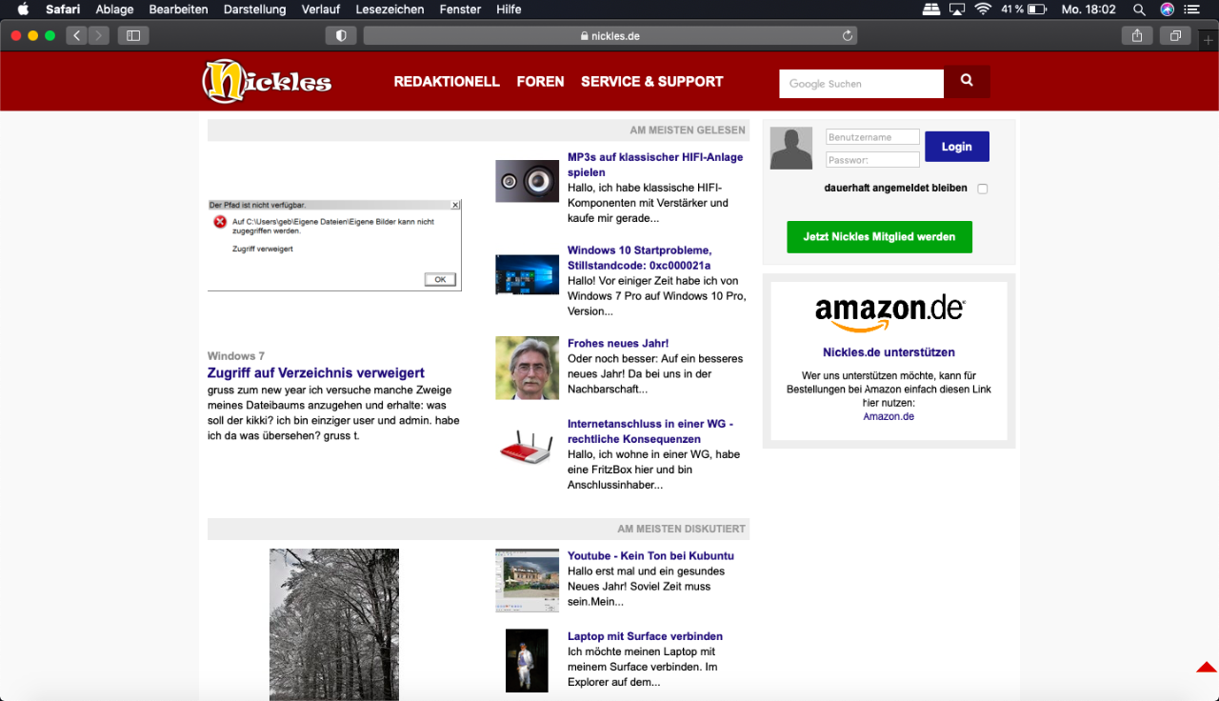Click the Safari share icon
The image size is (1219, 701).
click(x=1136, y=35)
